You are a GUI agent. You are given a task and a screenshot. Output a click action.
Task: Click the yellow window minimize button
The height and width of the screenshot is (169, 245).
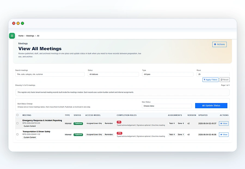click(x=18, y=23)
